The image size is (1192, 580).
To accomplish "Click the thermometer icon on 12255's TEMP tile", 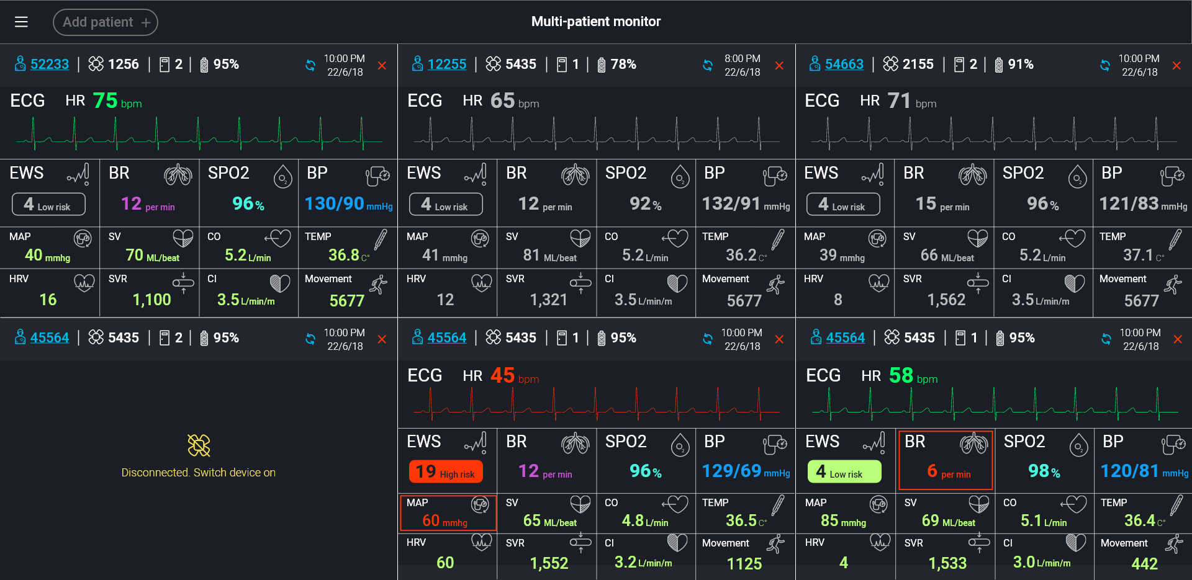I will [778, 239].
